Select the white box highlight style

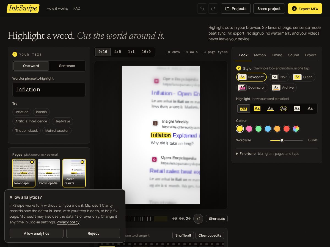click(297, 108)
